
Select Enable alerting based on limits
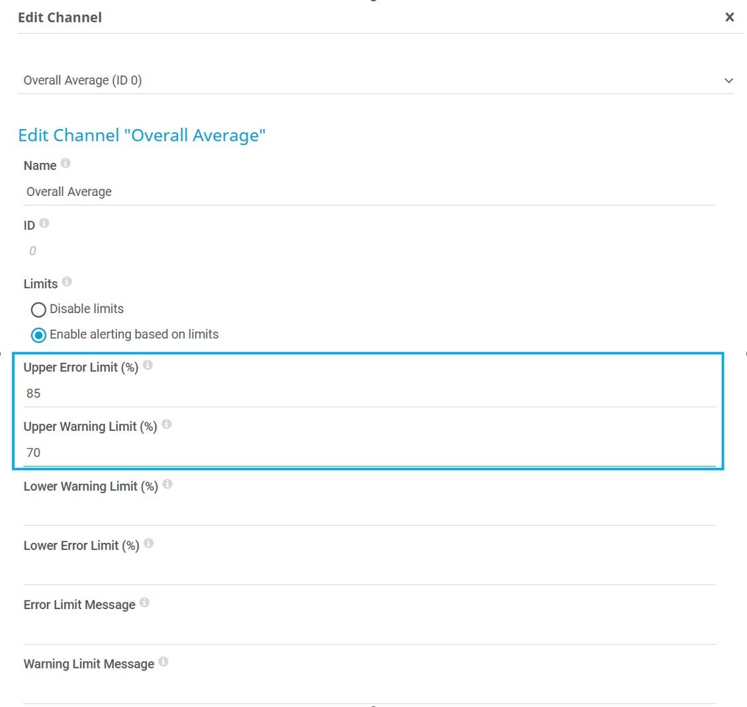(38, 335)
